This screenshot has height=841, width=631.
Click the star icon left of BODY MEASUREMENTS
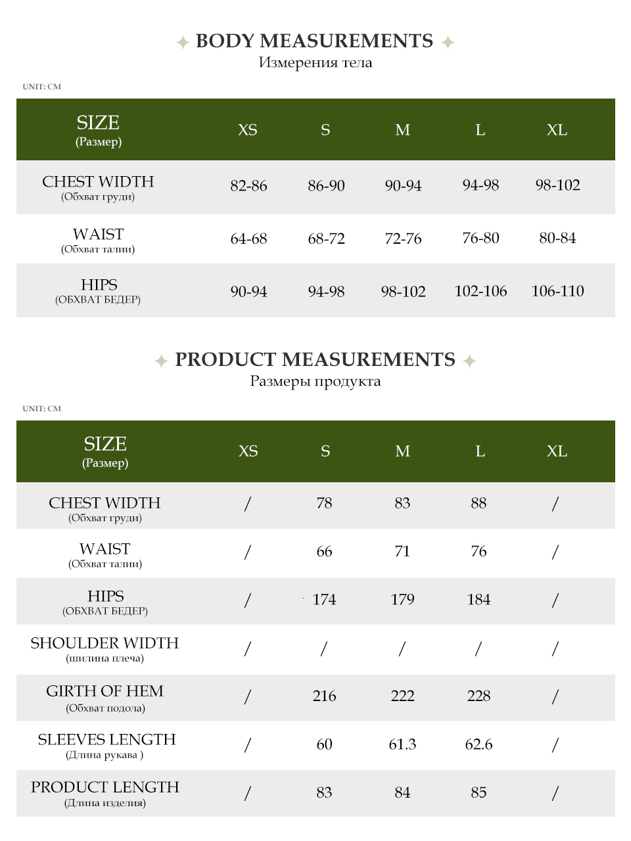pyautogui.click(x=183, y=43)
